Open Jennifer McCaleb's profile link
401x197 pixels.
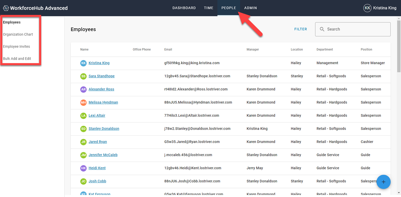pos(103,155)
